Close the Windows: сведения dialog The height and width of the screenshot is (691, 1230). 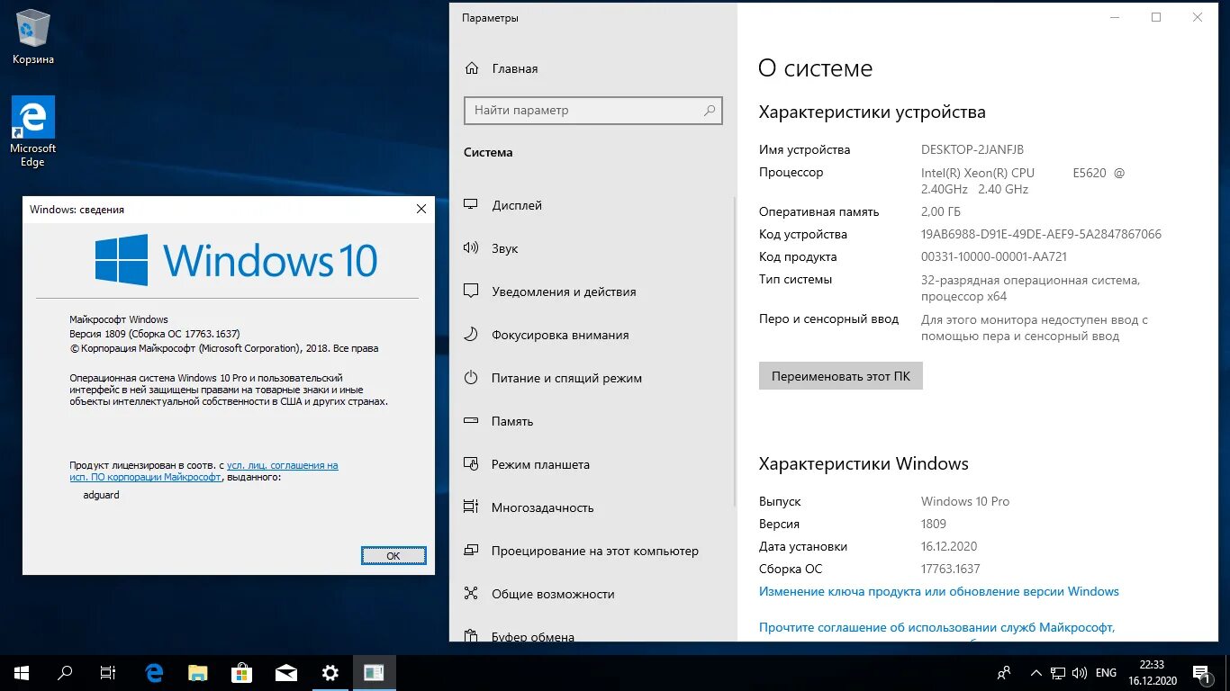(x=421, y=209)
